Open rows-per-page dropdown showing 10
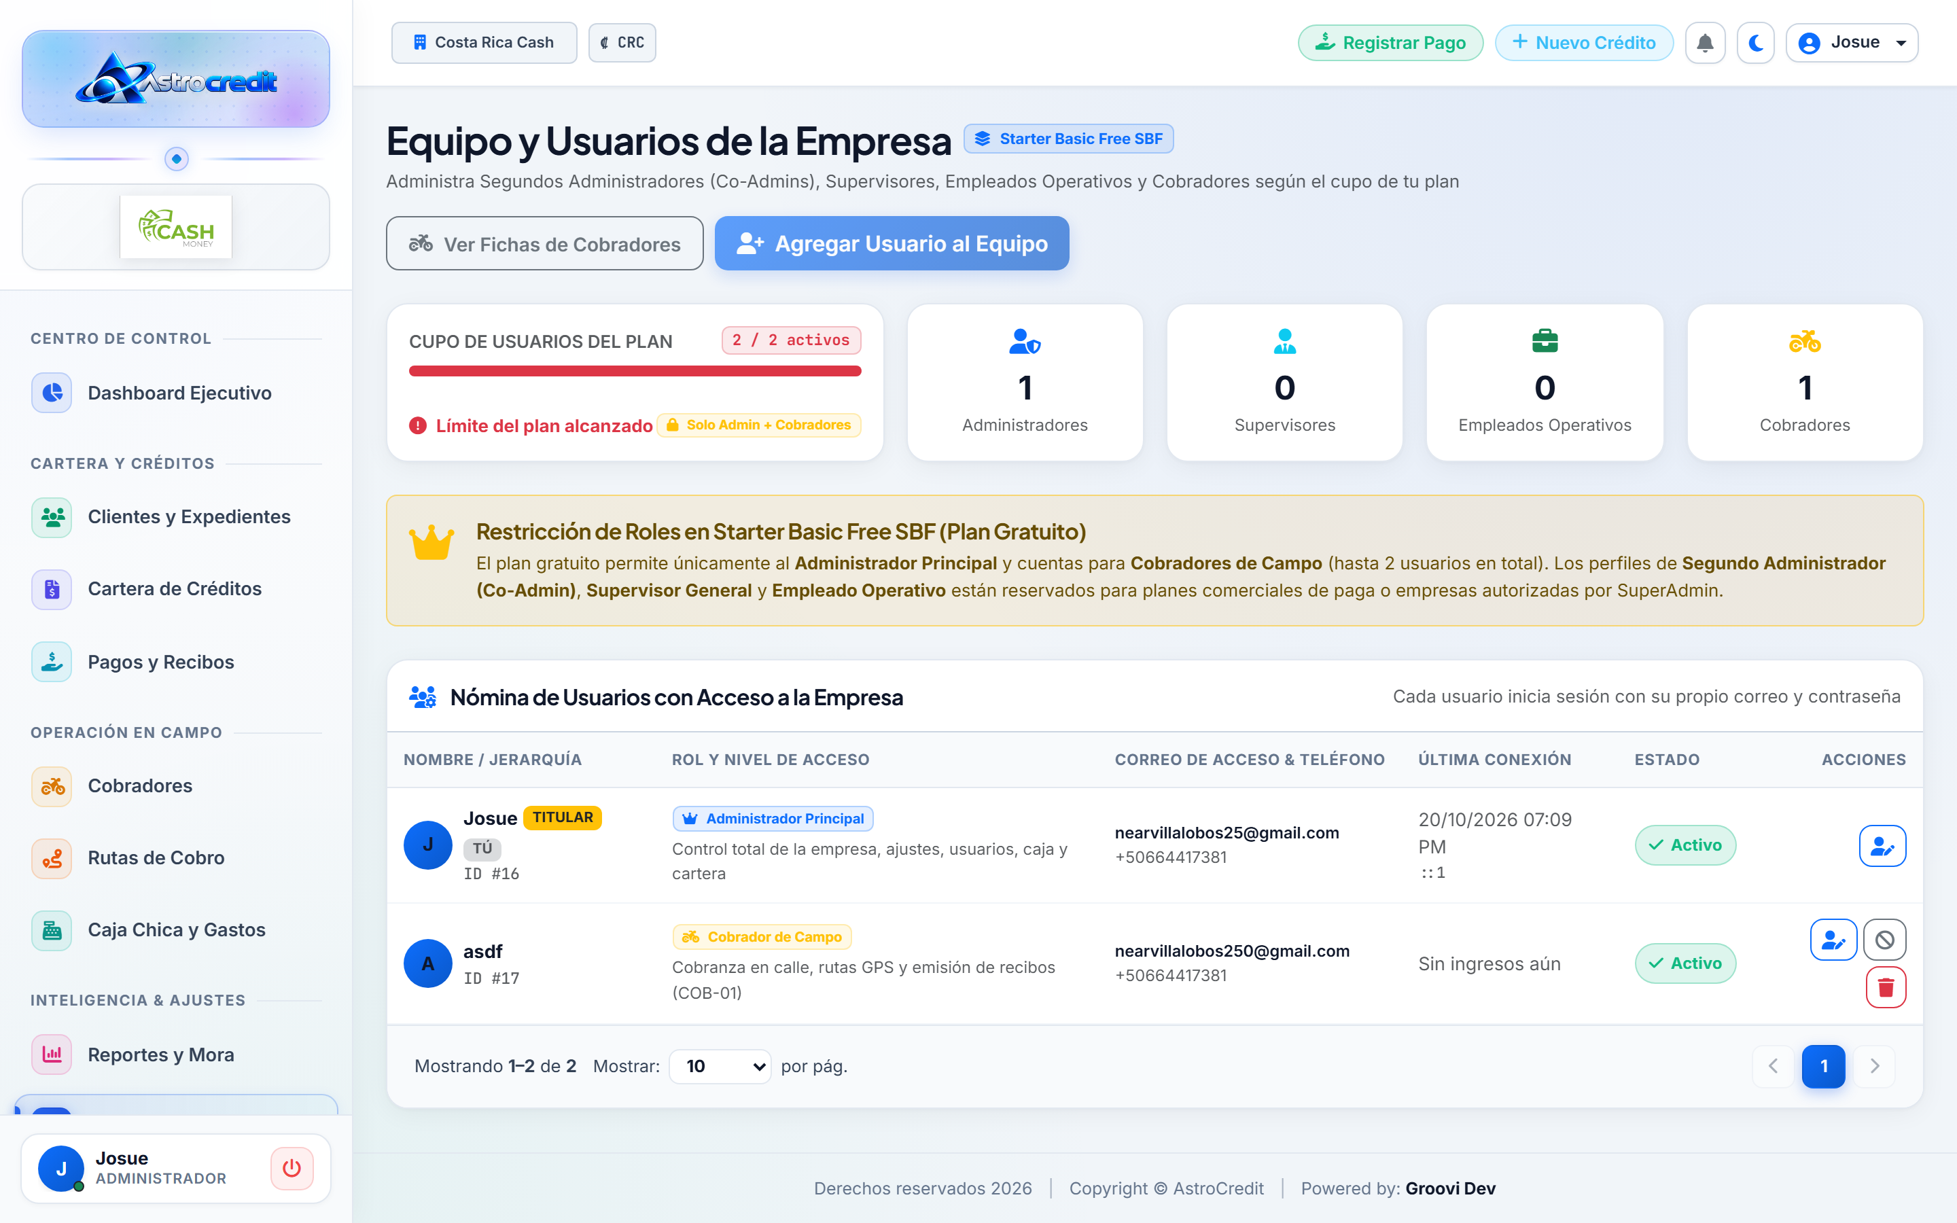 point(720,1066)
